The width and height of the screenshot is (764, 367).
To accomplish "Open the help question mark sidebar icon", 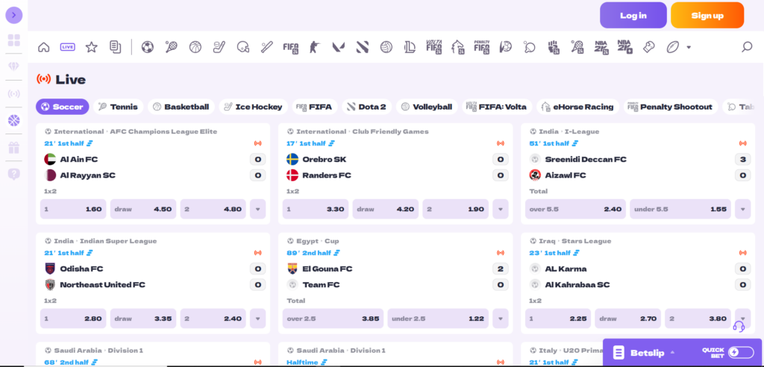I will (14, 175).
